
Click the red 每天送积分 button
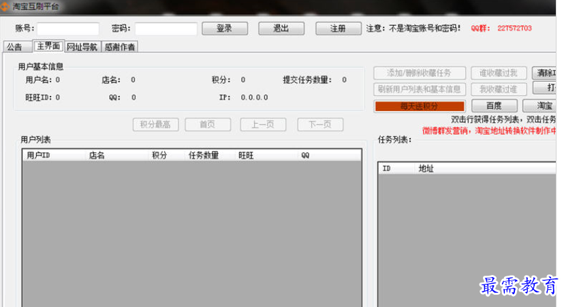click(420, 106)
